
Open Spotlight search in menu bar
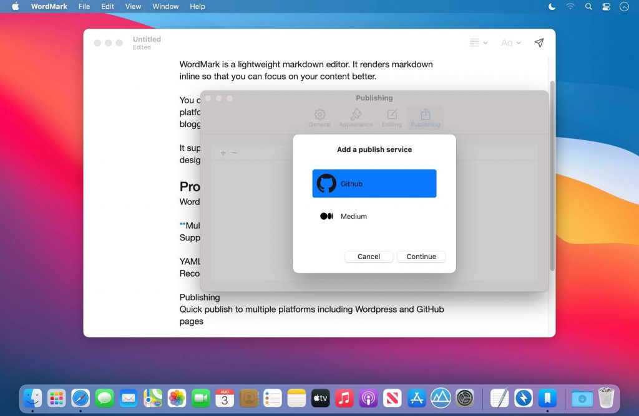[588, 6]
